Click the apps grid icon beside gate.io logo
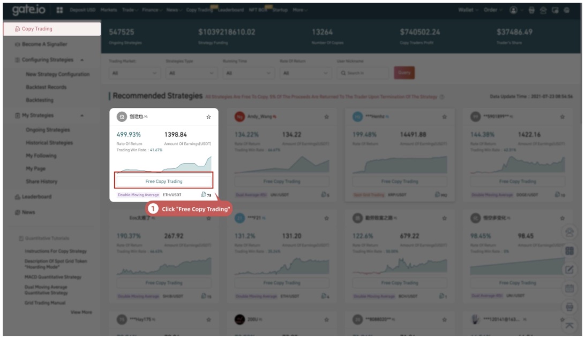The image size is (585, 340). point(60,10)
